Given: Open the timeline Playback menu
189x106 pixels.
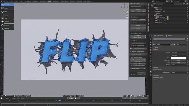Looking at the screenshot, I should pos(7,98).
